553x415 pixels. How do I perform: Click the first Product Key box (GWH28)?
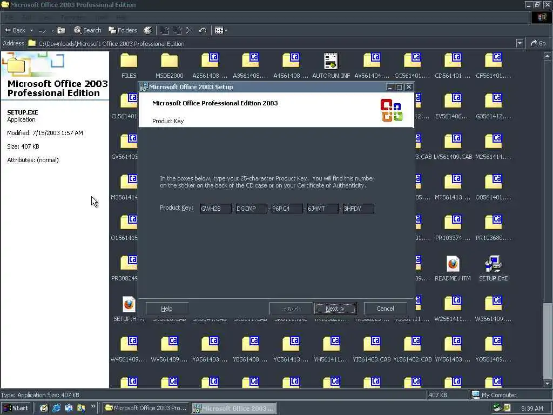(216, 209)
